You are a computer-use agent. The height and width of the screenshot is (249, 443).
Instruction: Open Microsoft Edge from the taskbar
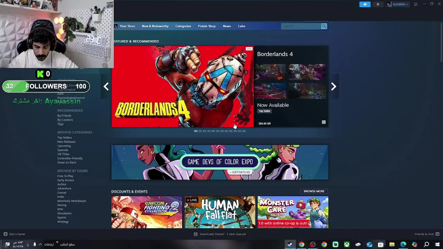tap(403, 245)
